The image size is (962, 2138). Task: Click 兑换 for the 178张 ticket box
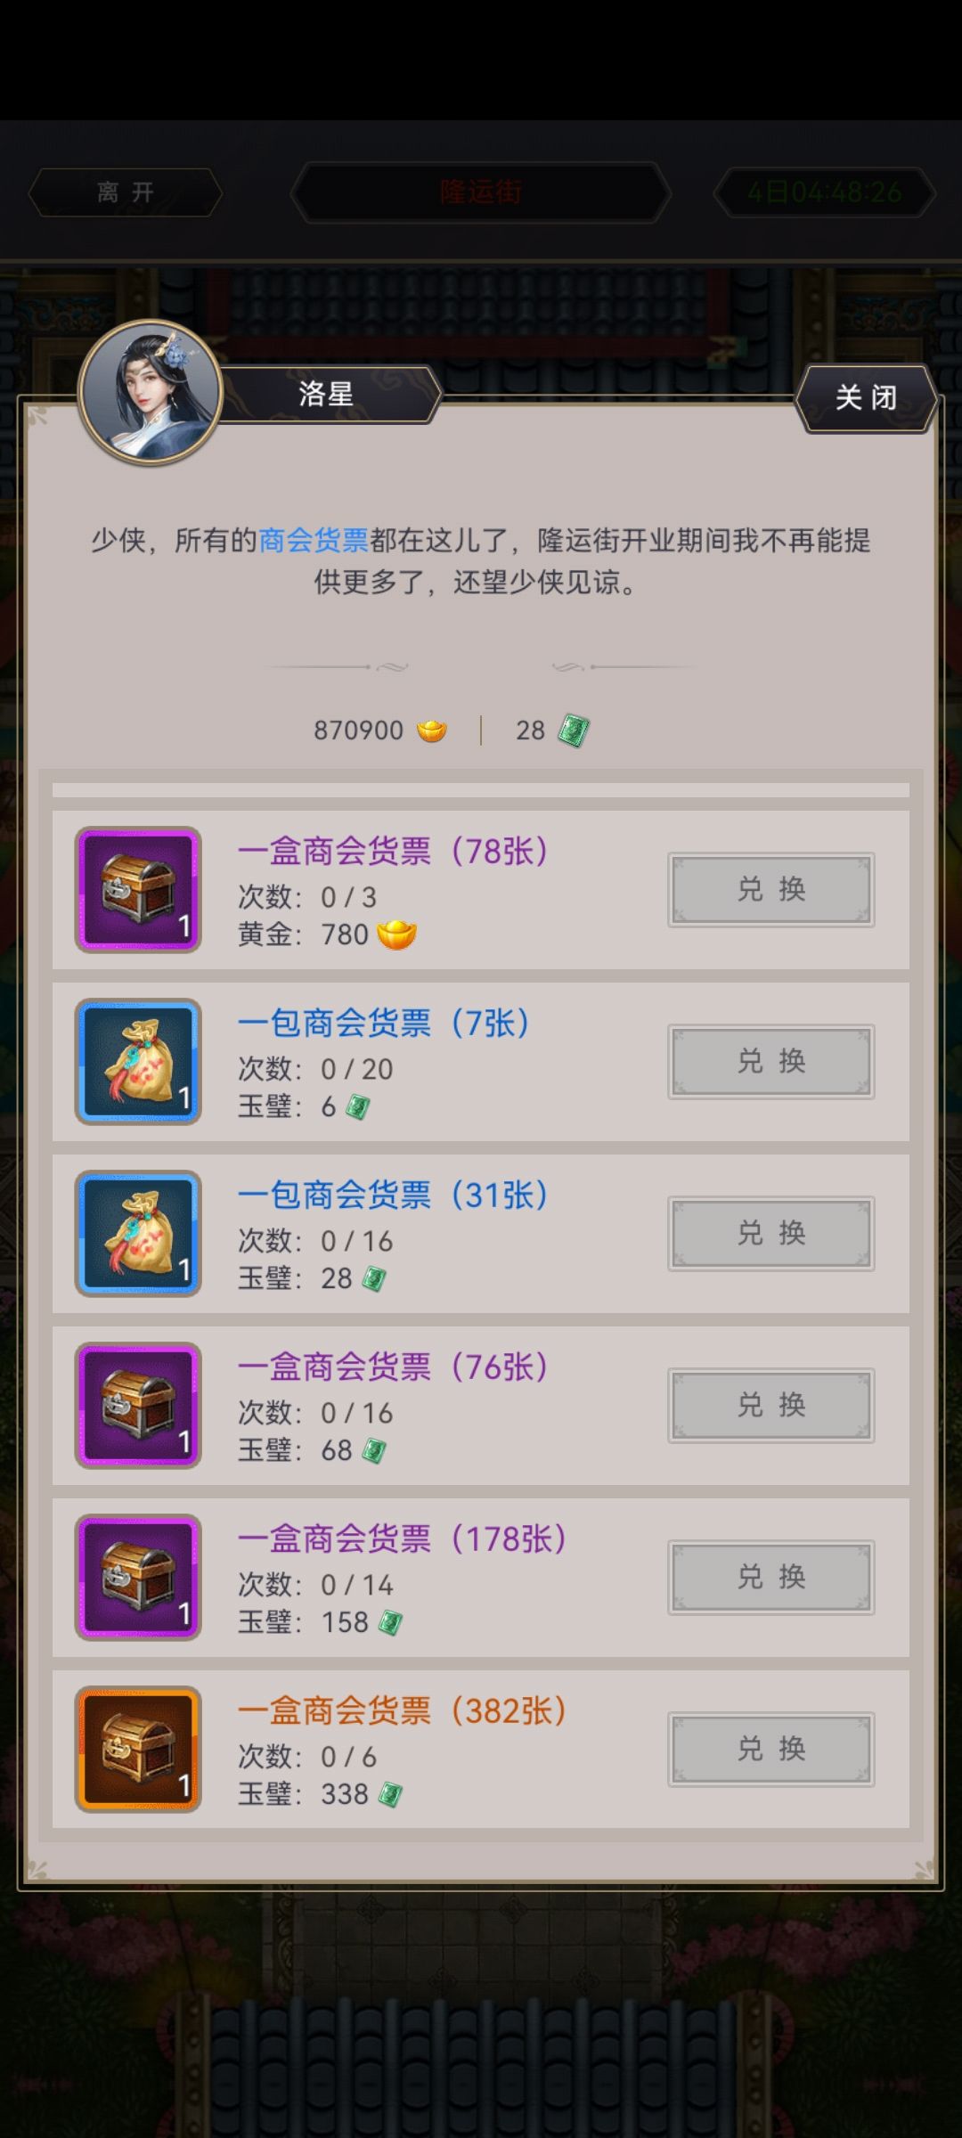point(771,1578)
